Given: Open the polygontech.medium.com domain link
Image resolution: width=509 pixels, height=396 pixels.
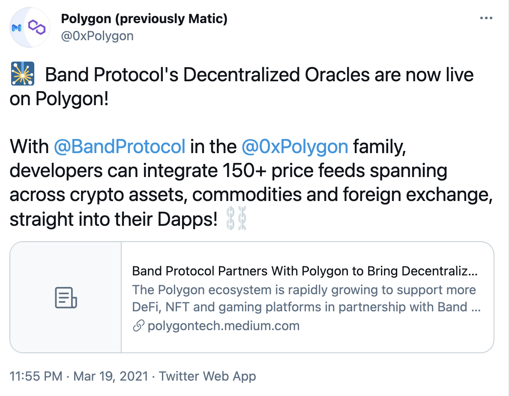Looking at the screenshot, I should [224, 326].
